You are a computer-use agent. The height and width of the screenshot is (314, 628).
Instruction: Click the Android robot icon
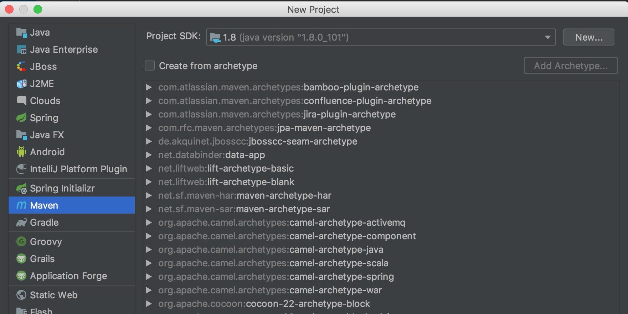click(x=21, y=152)
